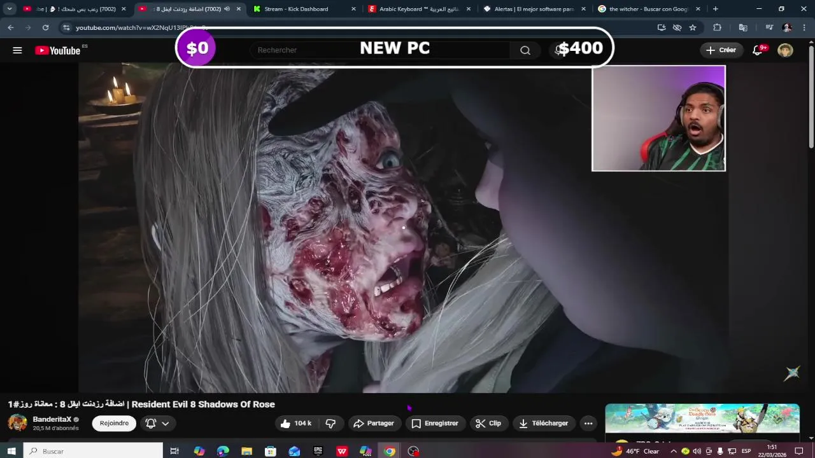Dislike the video with thumbs down

pos(330,423)
